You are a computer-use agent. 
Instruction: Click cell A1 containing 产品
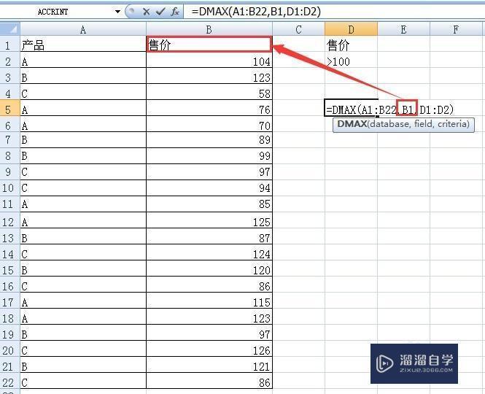coord(83,45)
